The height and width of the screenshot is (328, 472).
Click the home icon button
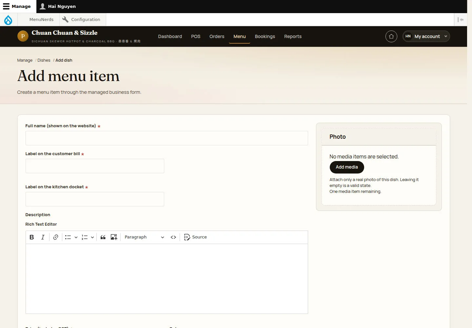(x=391, y=36)
